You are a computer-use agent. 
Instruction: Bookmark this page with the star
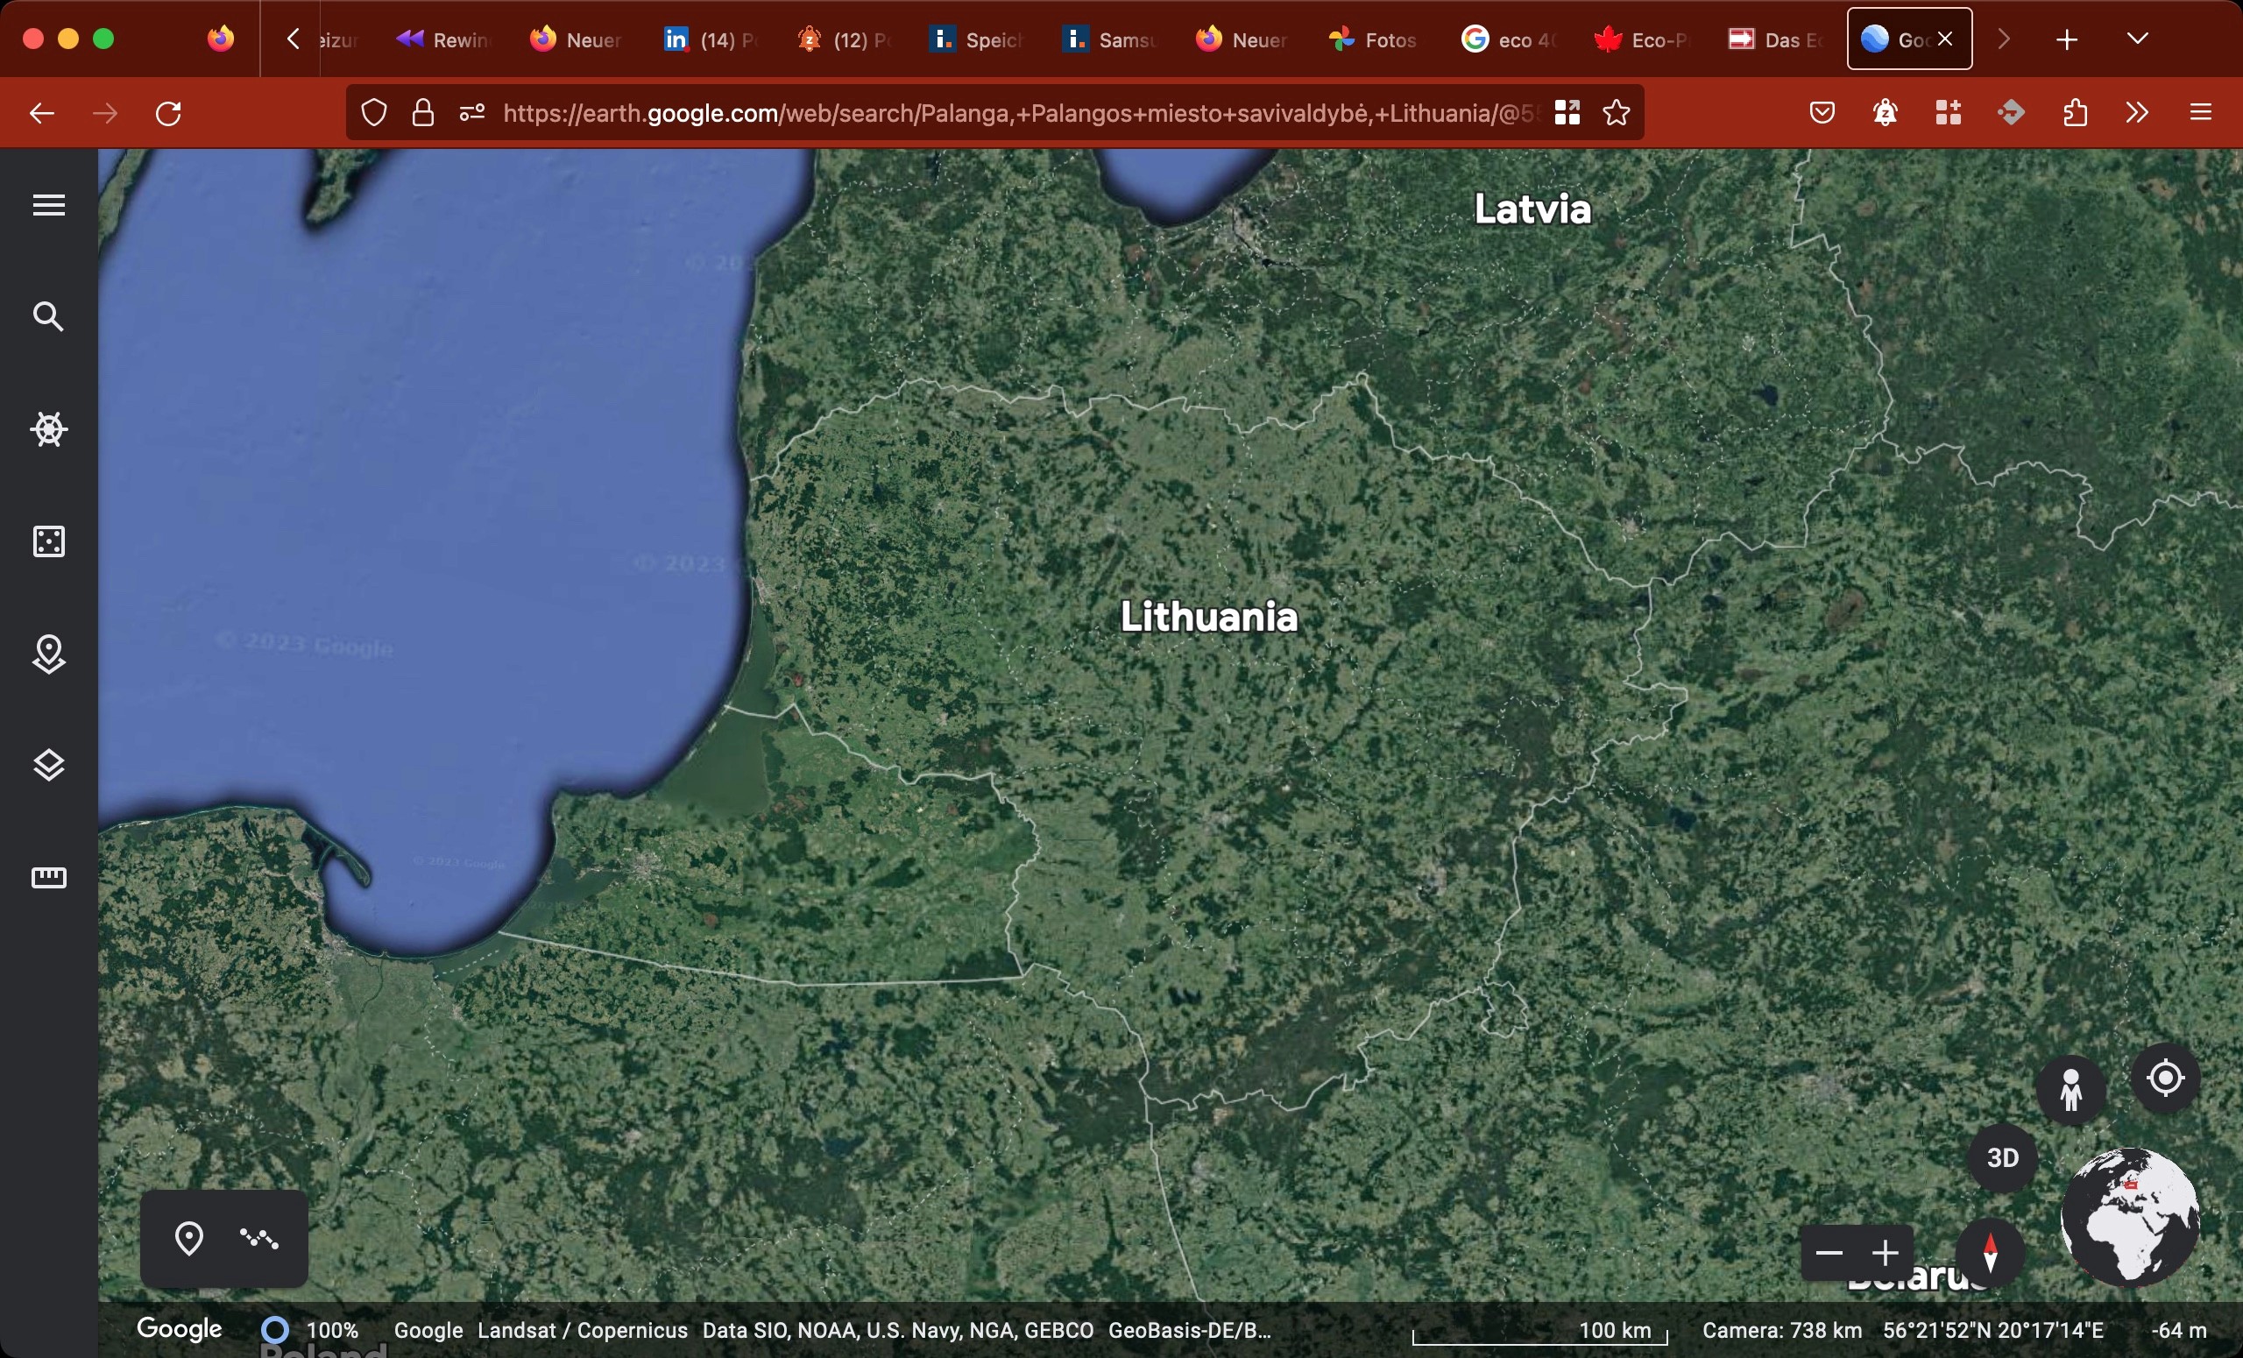[1617, 113]
